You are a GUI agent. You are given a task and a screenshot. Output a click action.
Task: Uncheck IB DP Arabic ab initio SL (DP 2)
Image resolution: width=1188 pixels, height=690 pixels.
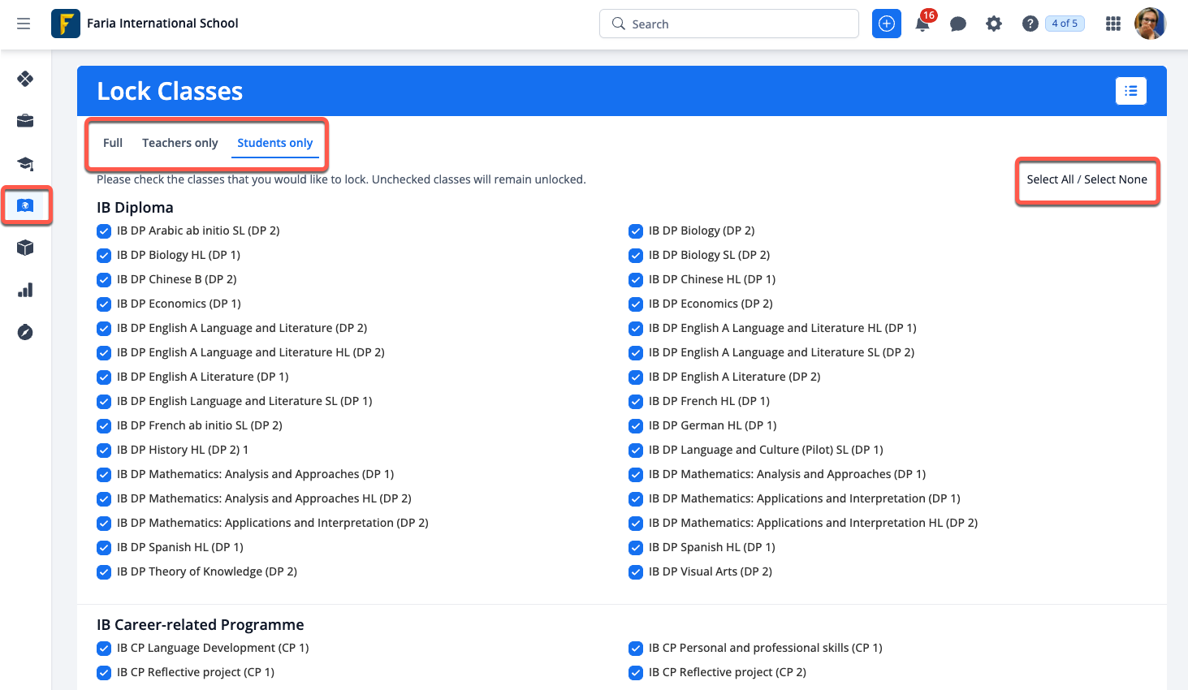104,231
